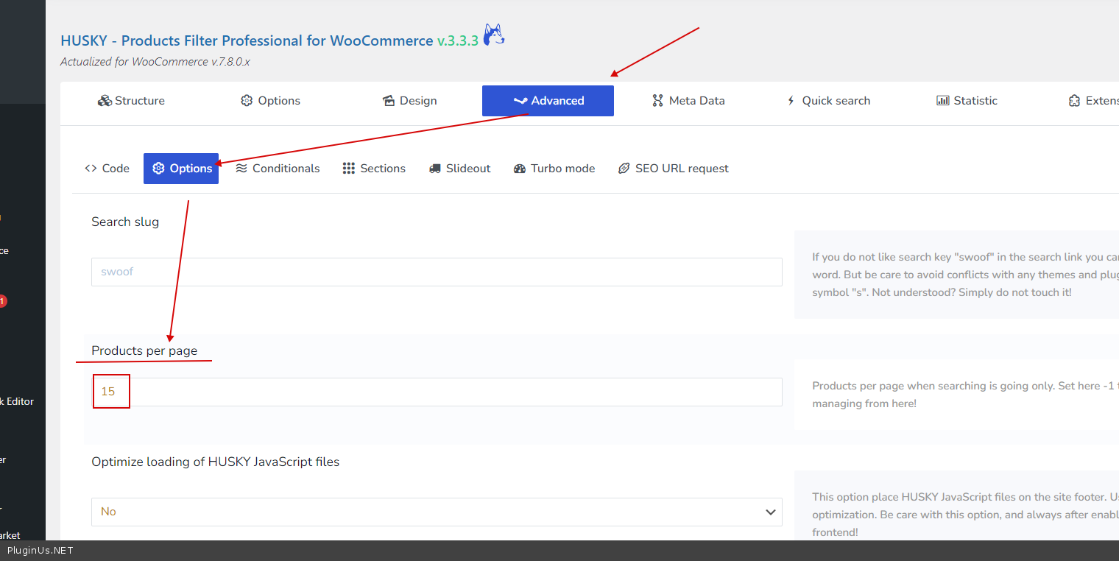Select the Advanced tab
The height and width of the screenshot is (561, 1119).
point(548,101)
